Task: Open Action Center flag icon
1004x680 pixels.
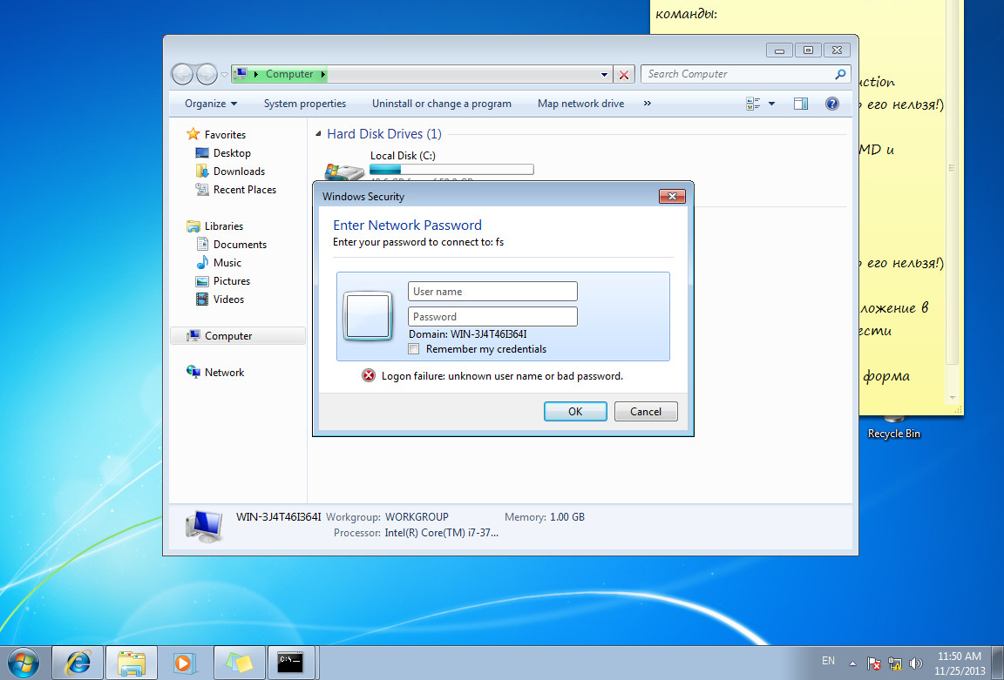Action: coord(873,664)
